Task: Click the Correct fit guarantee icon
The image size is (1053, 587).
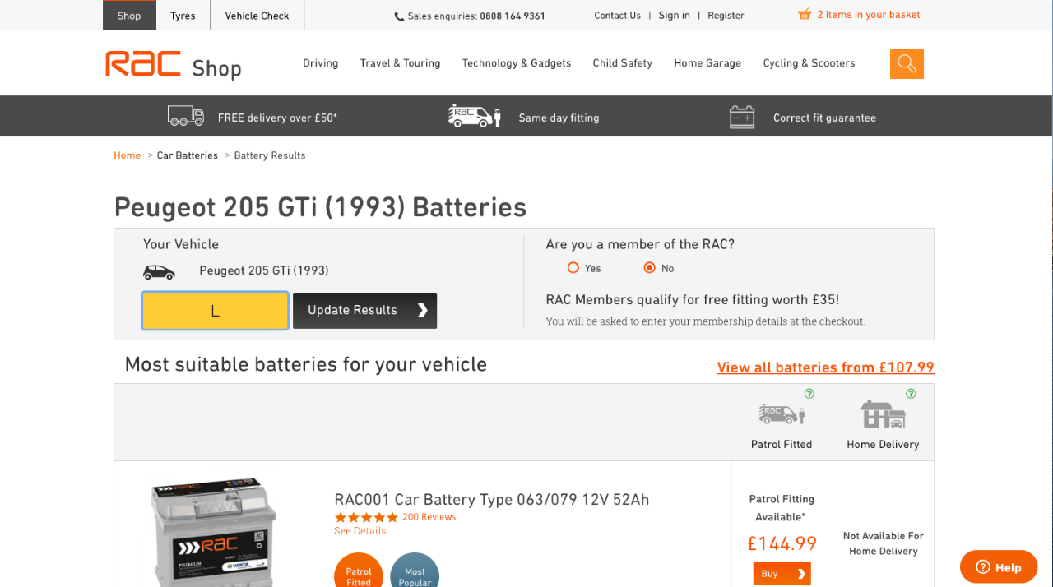Action: (x=741, y=116)
